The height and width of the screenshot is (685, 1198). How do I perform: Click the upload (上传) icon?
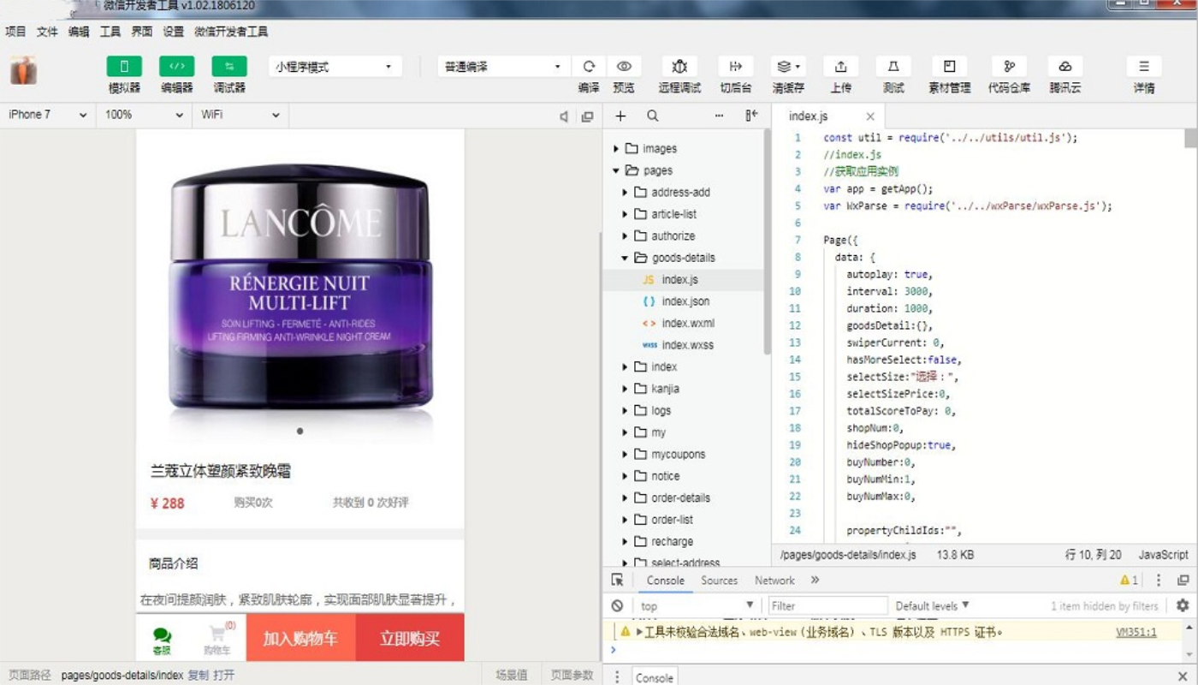[x=840, y=67]
